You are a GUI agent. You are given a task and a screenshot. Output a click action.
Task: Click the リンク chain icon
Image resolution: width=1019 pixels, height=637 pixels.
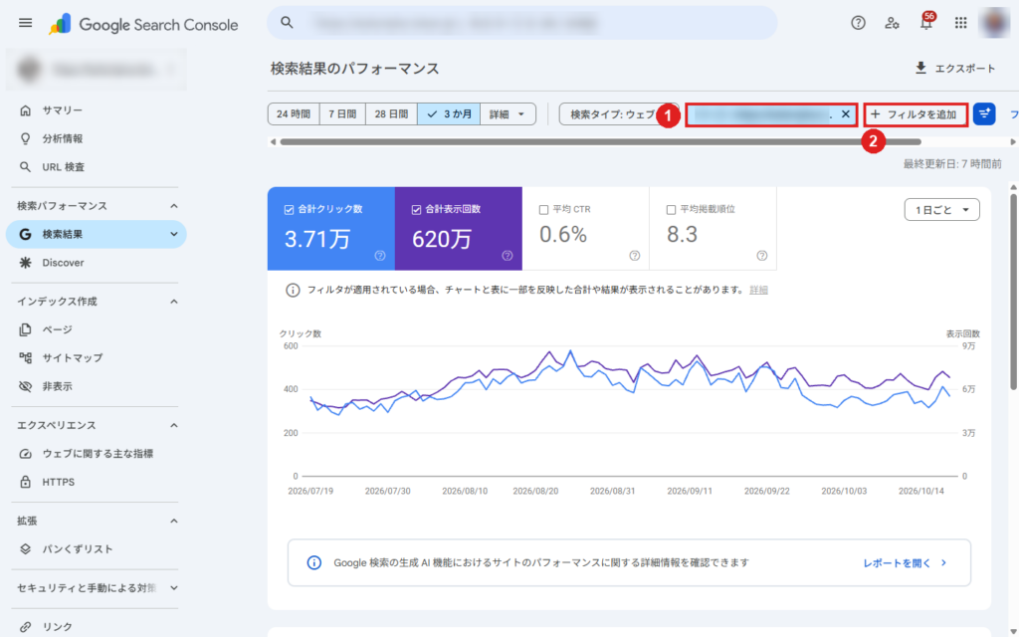[x=25, y=627]
